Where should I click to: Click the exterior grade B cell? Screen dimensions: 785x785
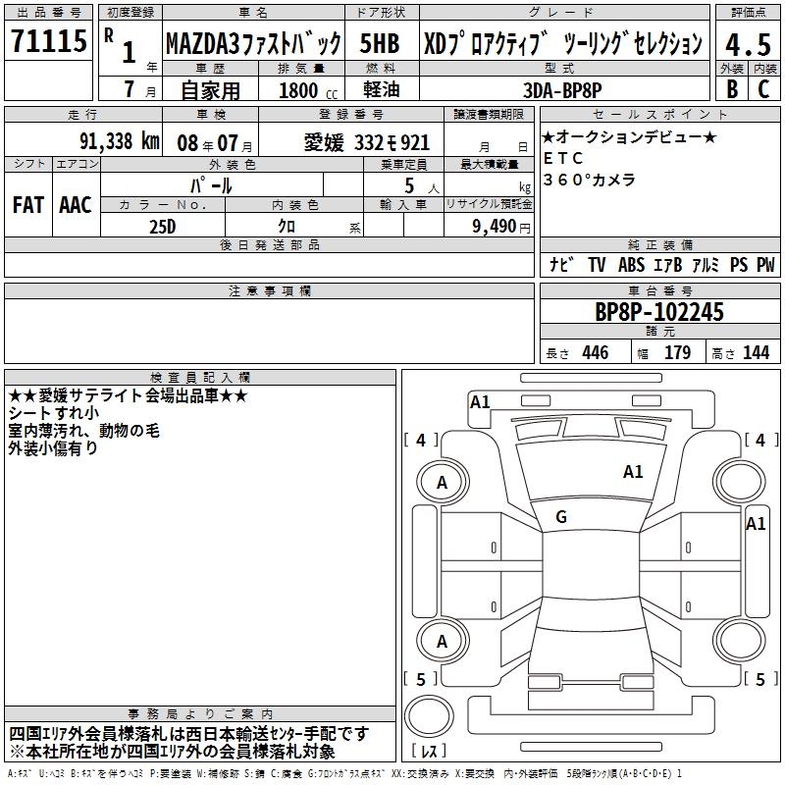731,87
